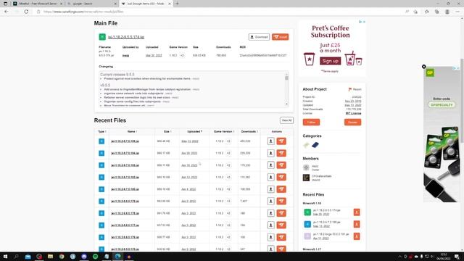Download May 13, 2022 file from sidebar Recent Files
Viewport: 464px width, 261px height.
click(x=357, y=224)
